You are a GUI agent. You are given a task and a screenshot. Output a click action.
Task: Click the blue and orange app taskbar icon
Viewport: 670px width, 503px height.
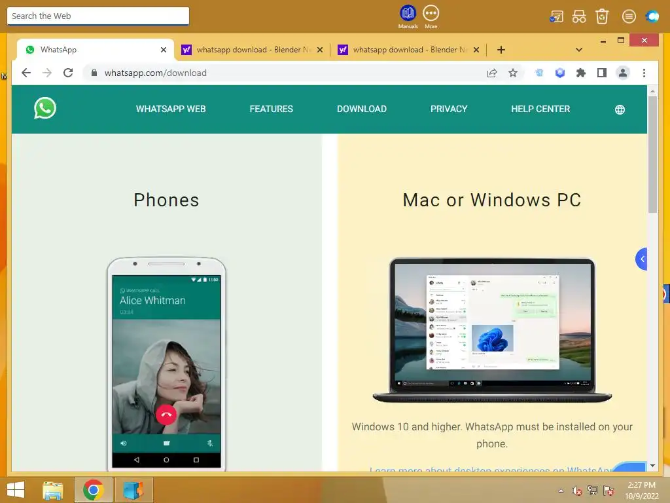point(133,490)
